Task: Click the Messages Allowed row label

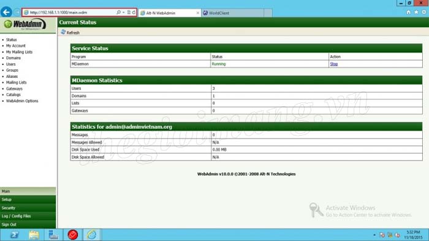Action: click(86, 142)
